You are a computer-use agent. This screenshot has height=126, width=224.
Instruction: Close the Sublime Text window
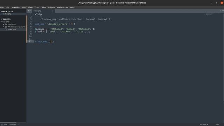click(222, 3)
